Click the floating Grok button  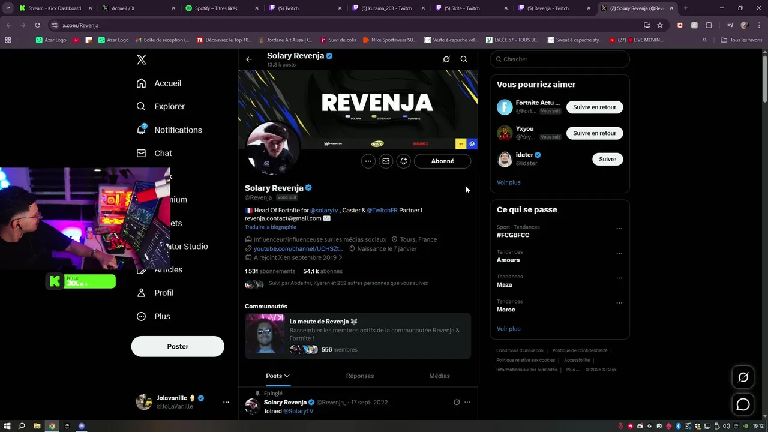[x=743, y=377]
